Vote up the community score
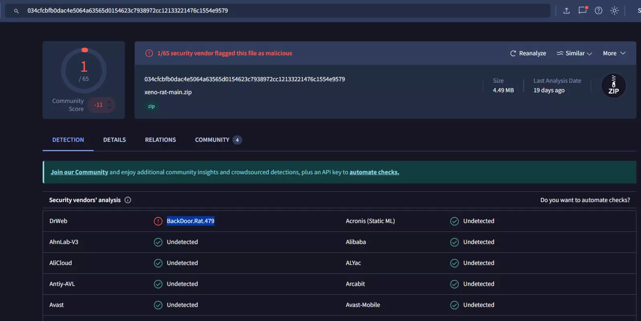 pyautogui.click(x=109, y=102)
